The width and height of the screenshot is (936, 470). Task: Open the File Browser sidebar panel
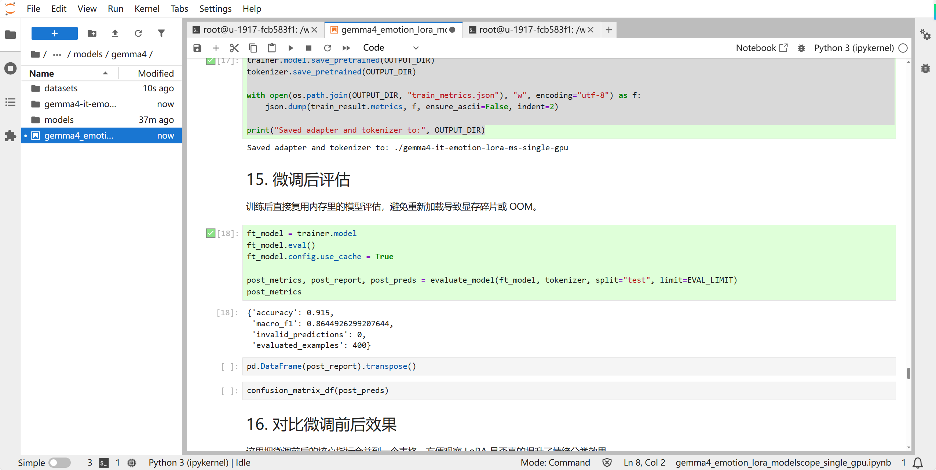click(x=10, y=35)
